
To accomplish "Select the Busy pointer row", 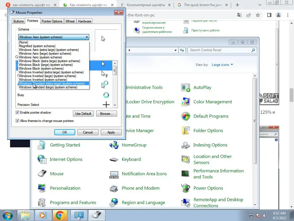I will (x=65, y=95).
